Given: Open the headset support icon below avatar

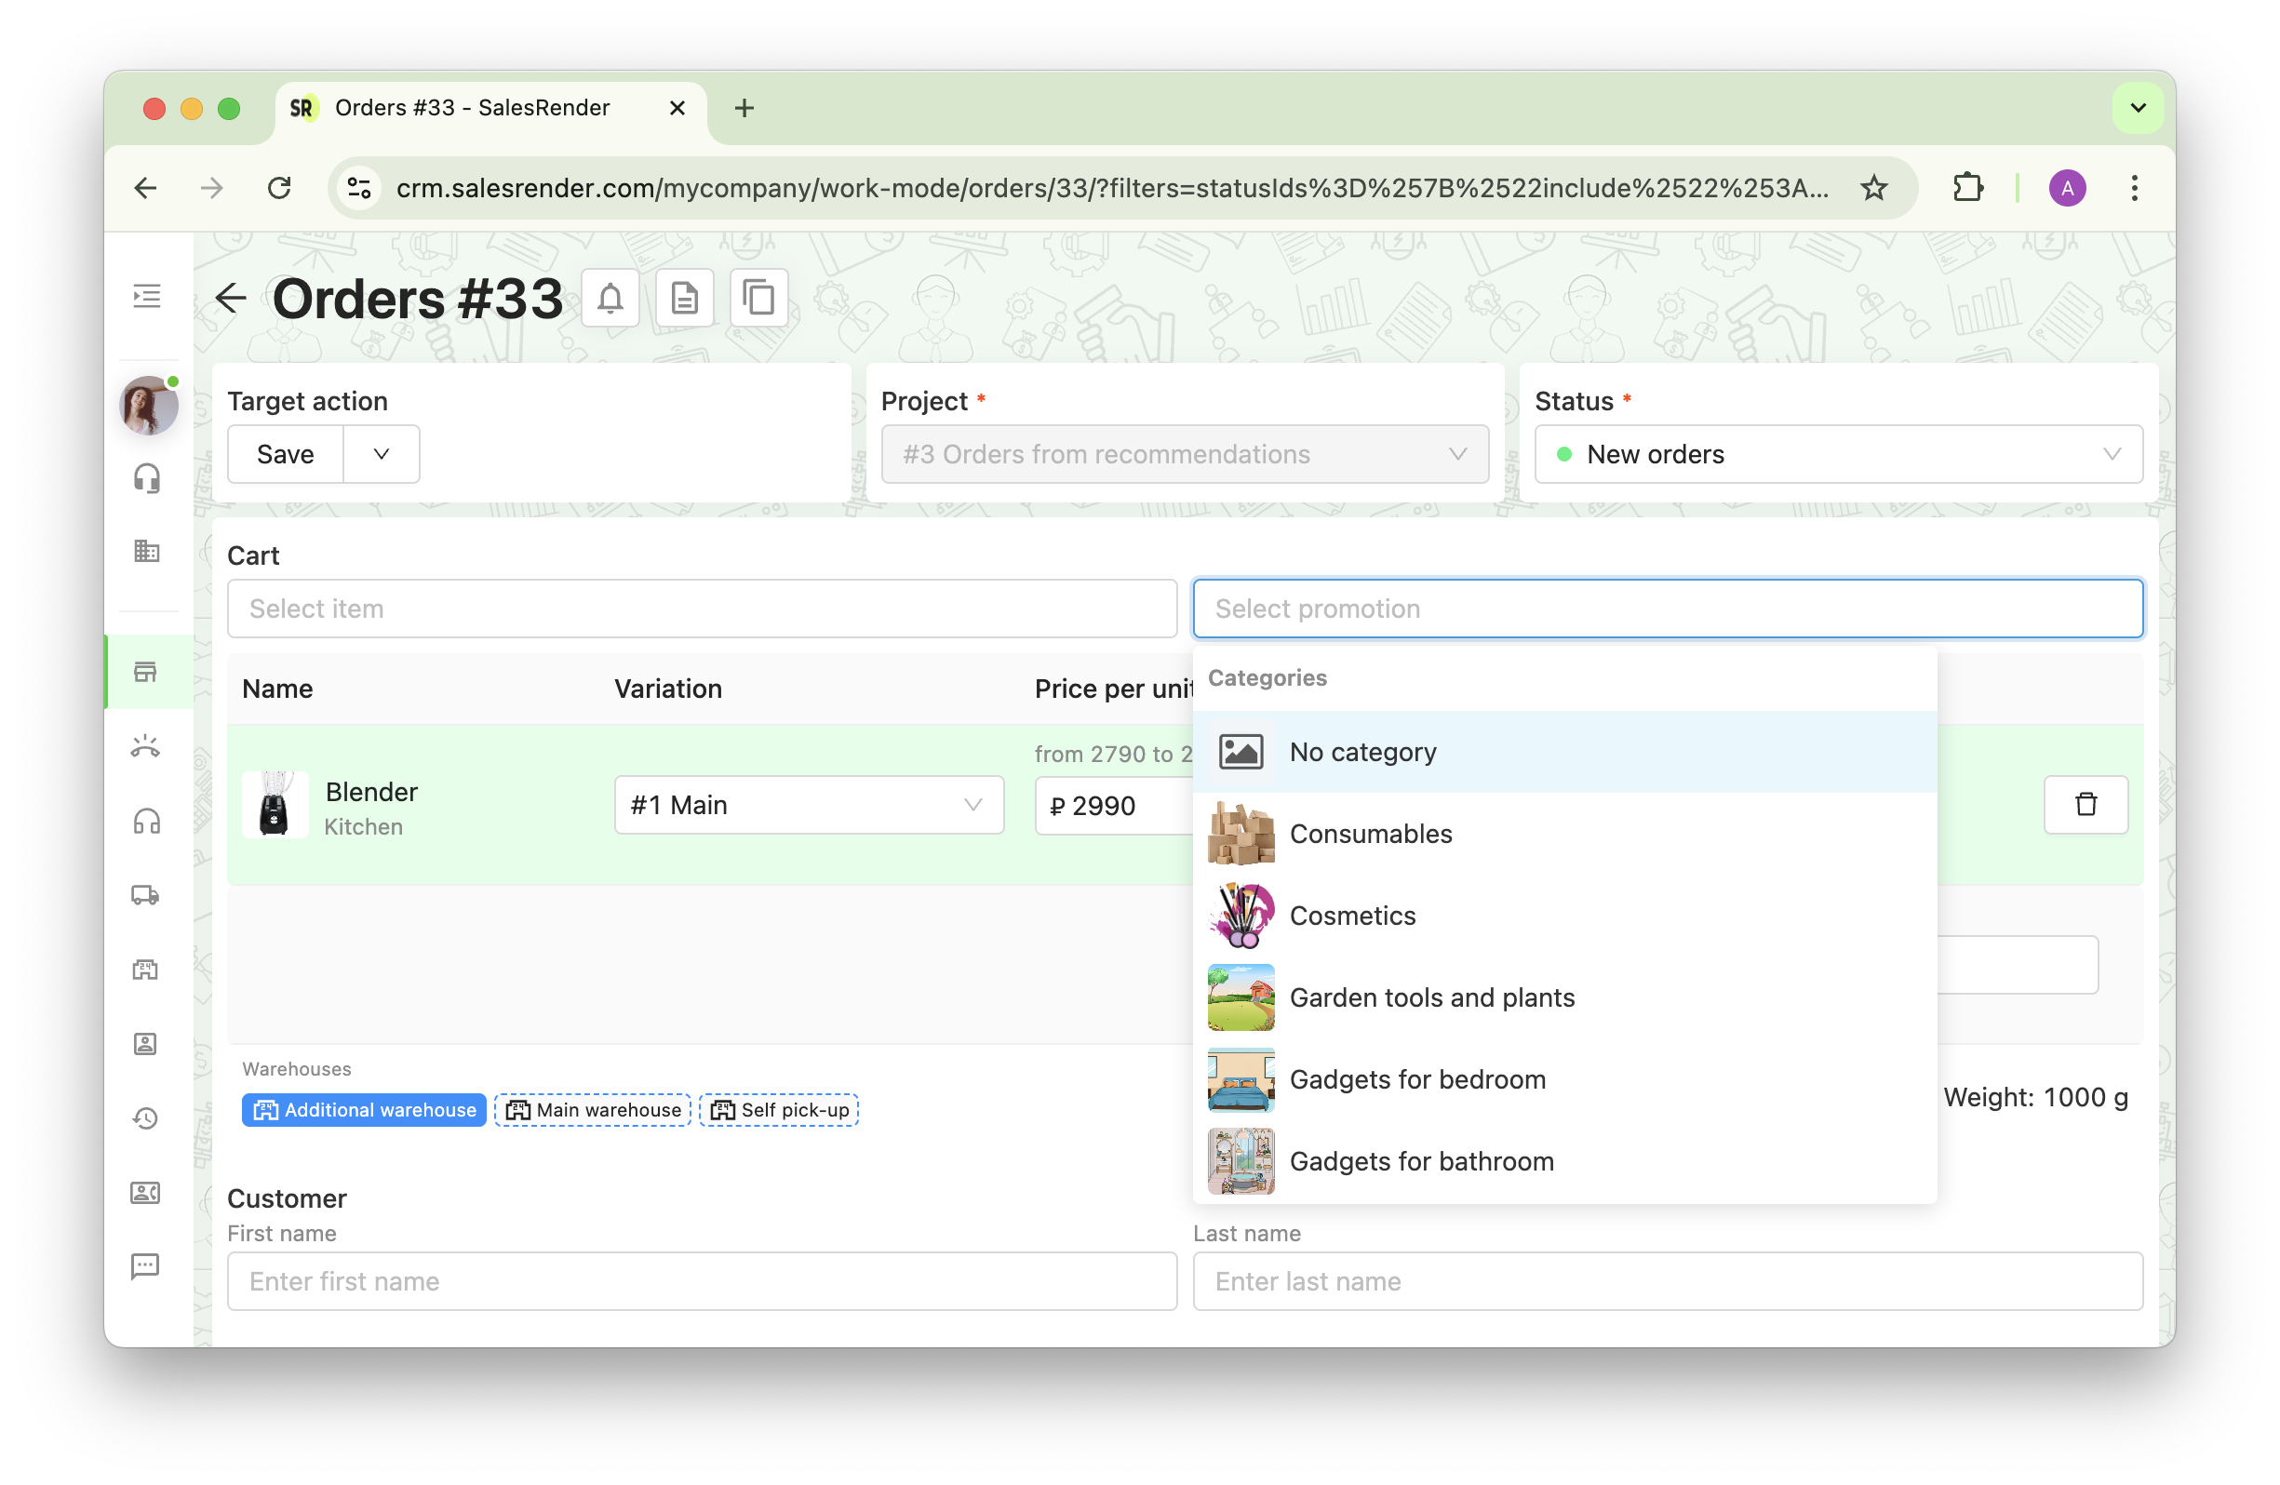Looking at the screenshot, I should [147, 477].
